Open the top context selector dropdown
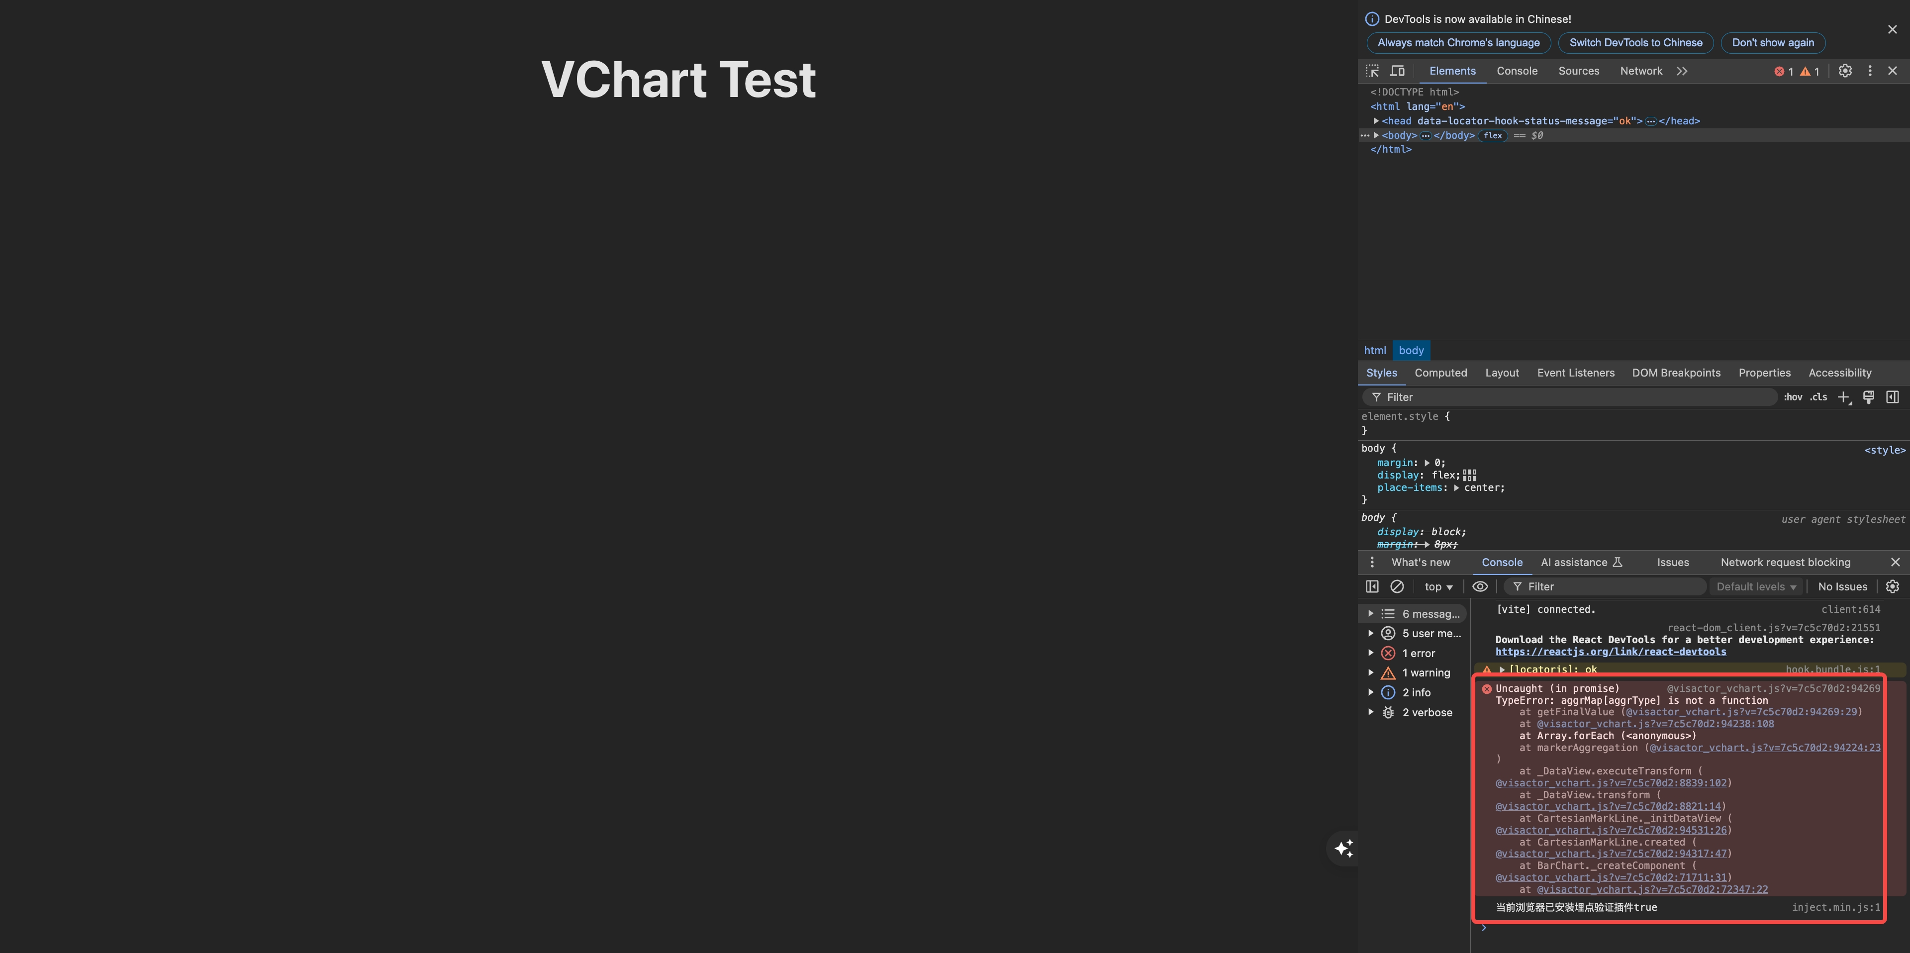1910x953 pixels. (x=1438, y=586)
